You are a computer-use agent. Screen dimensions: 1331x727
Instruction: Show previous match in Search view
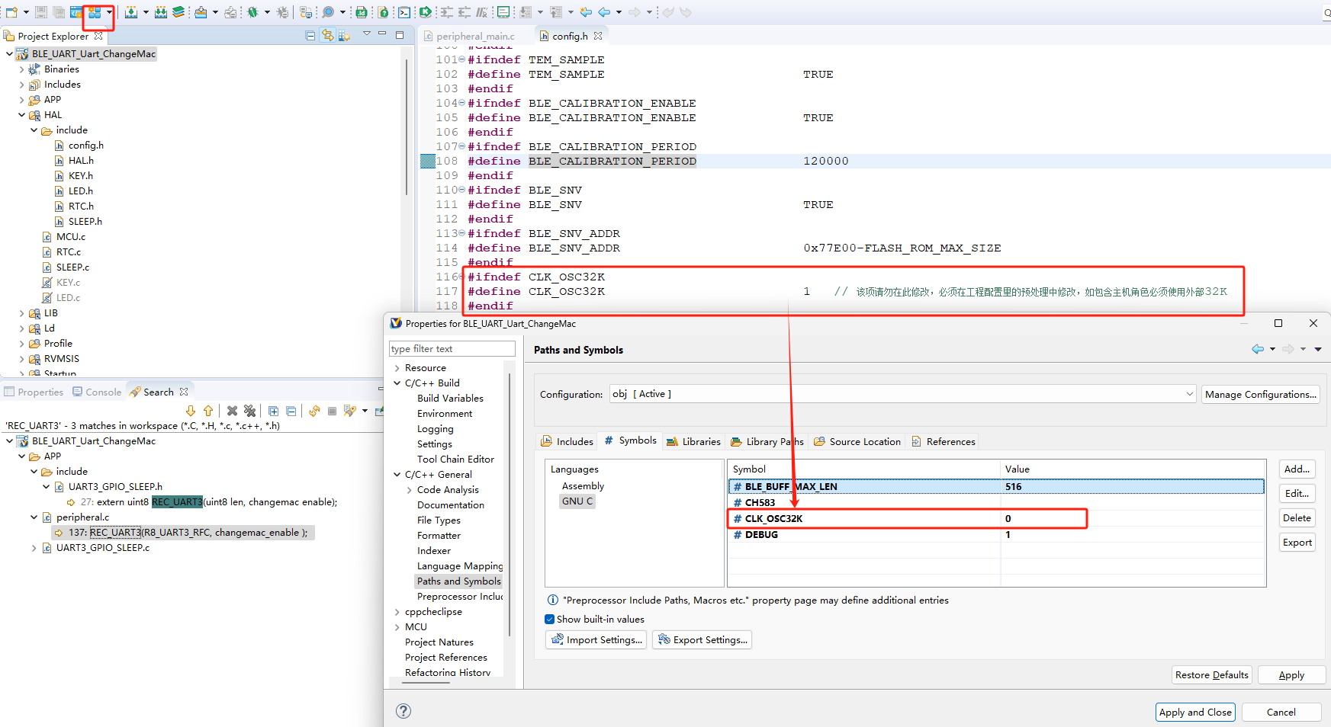coord(208,411)
